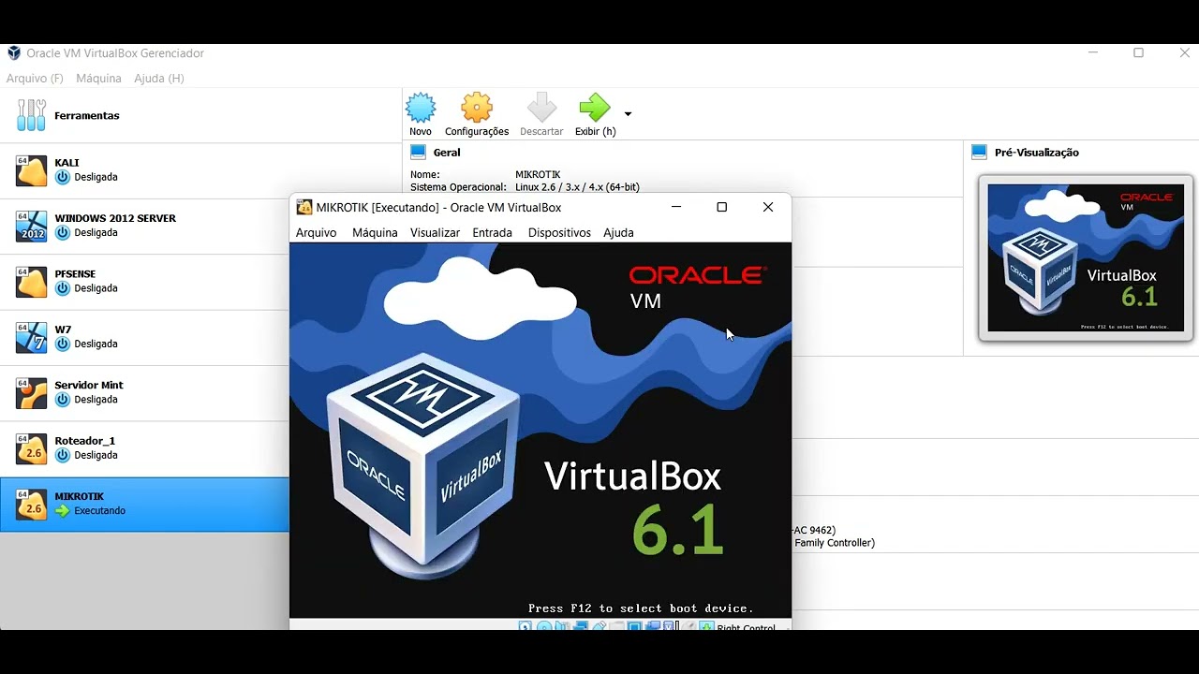Click the green Exibir arrow icon
The width and height of the screenshot is (1199, 674).
tap(595, 108)
